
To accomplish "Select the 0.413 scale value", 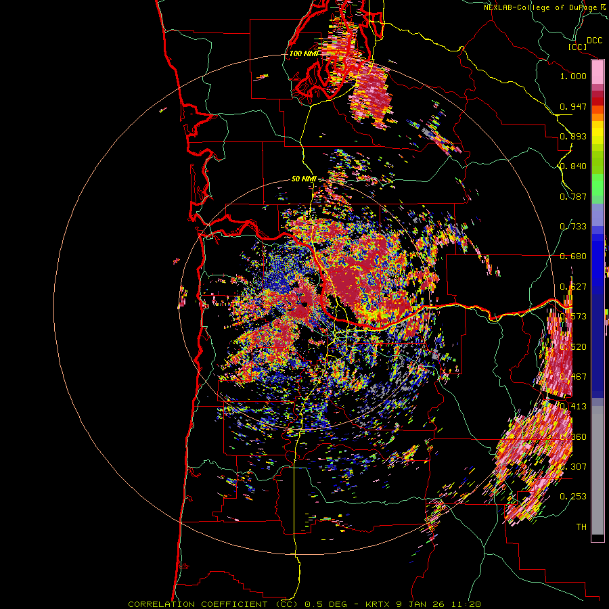I will (x=573, y=407).
